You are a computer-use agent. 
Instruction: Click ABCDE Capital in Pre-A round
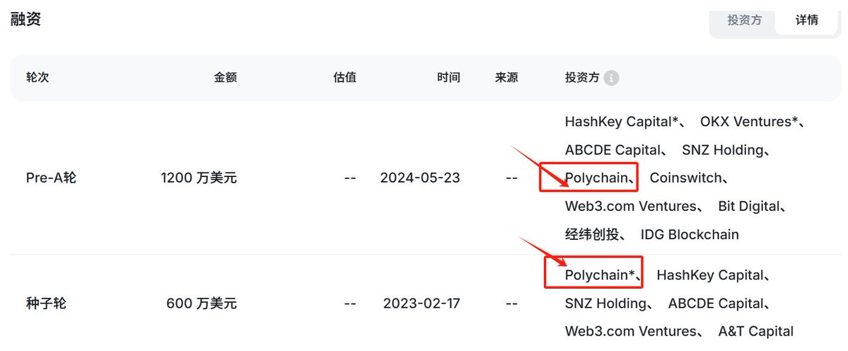point(613,150)
